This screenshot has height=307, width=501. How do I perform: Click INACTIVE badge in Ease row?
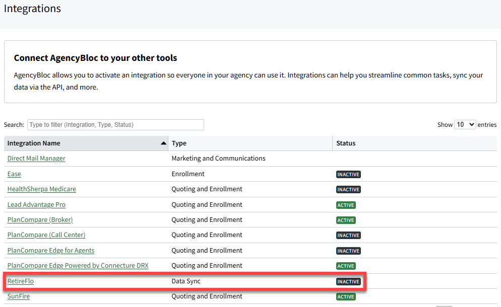tap(348, 174)
